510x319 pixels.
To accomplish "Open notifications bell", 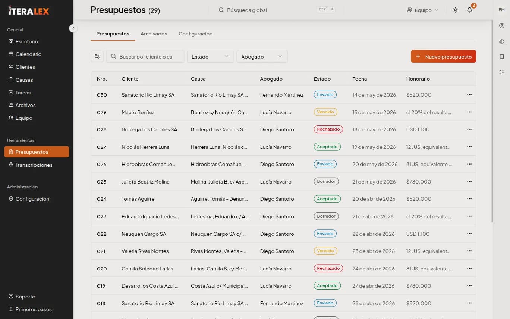I will pyautogui.click(x=469, y=10).
